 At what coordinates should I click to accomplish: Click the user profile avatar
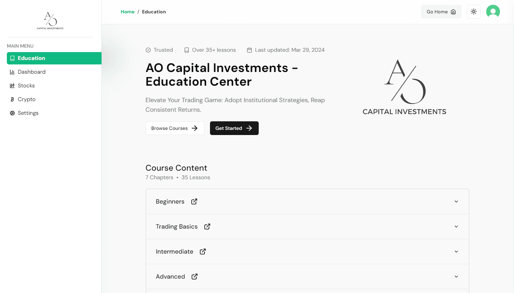[493, 12]
